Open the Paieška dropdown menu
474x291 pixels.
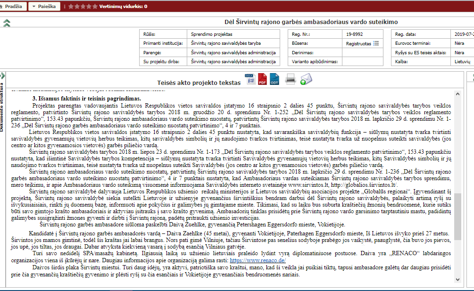coord(44,7)
